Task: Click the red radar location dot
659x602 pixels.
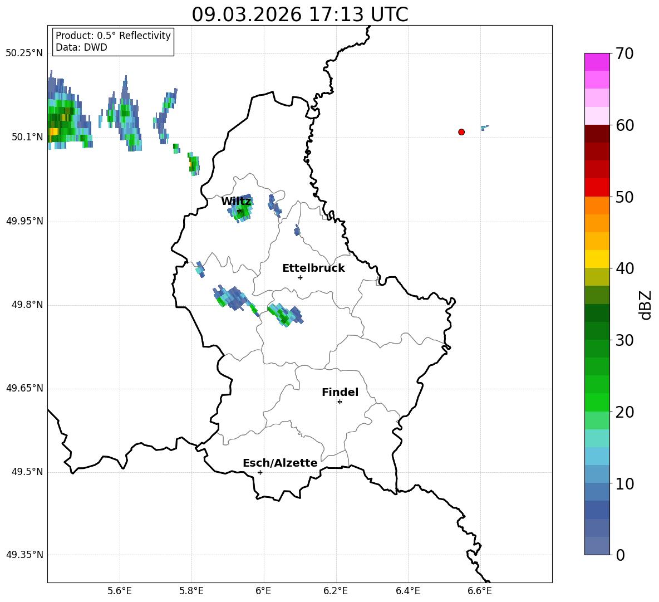Action: tap(461, 132)
